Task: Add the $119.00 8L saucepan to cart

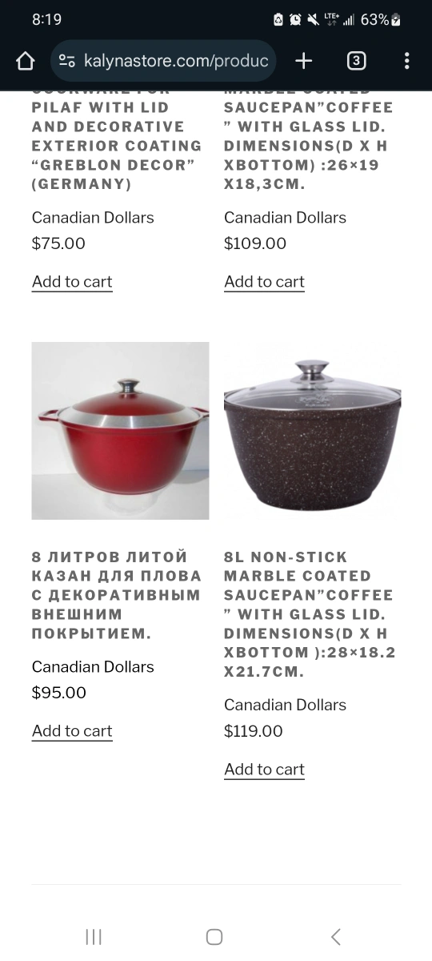Action: pyautogui.click(x=264, y=770)
